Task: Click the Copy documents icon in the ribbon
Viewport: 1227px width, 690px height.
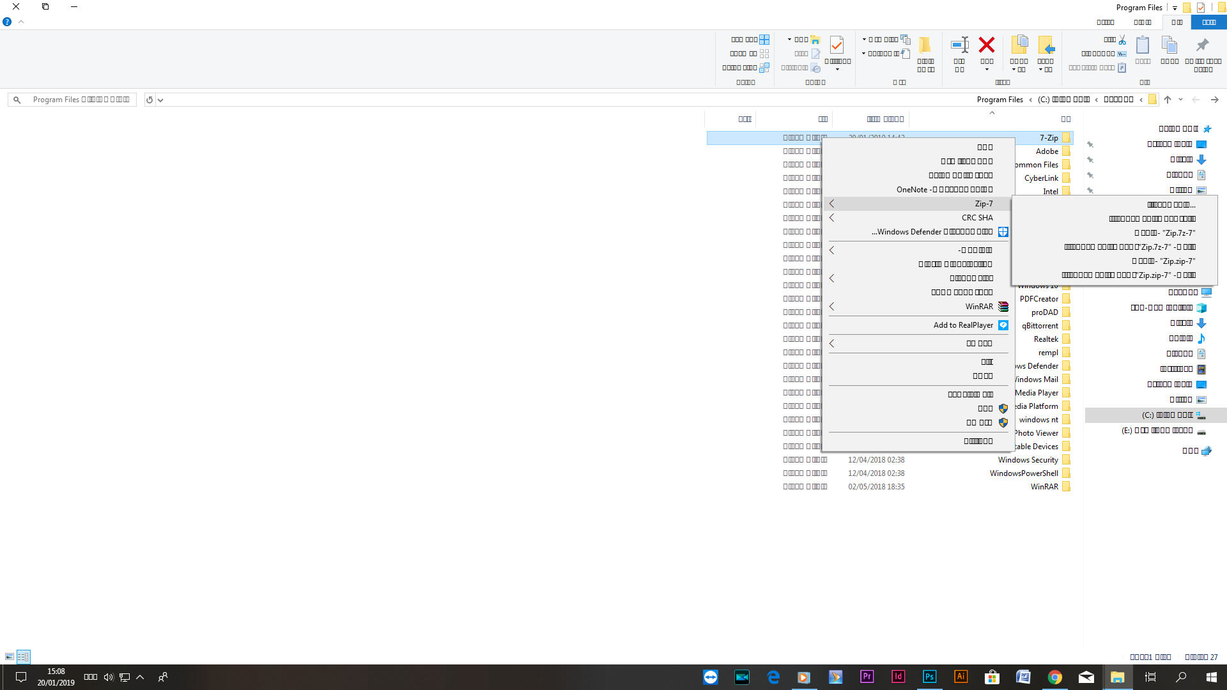Action: click(x=1169, y=45)
